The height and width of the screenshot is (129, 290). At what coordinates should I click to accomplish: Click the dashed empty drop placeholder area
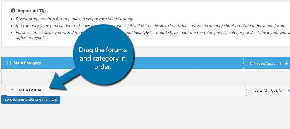146,78
